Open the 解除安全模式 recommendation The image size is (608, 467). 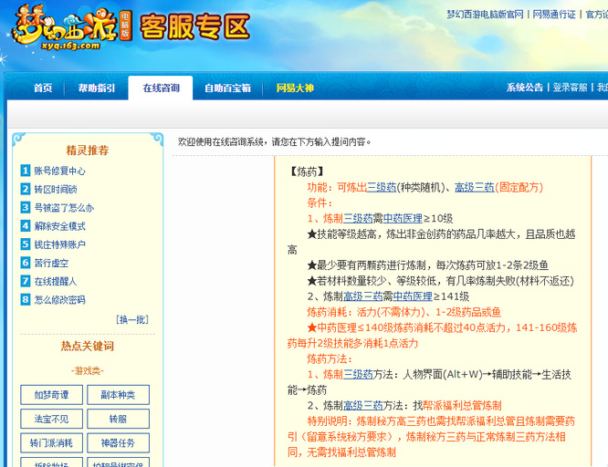(x=59, y=226)
